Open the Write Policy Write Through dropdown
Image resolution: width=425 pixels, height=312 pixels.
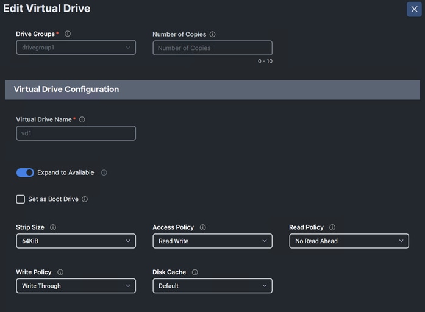tap(76, 286)
